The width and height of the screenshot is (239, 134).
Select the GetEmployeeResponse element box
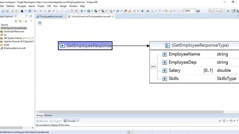point(85,45)
